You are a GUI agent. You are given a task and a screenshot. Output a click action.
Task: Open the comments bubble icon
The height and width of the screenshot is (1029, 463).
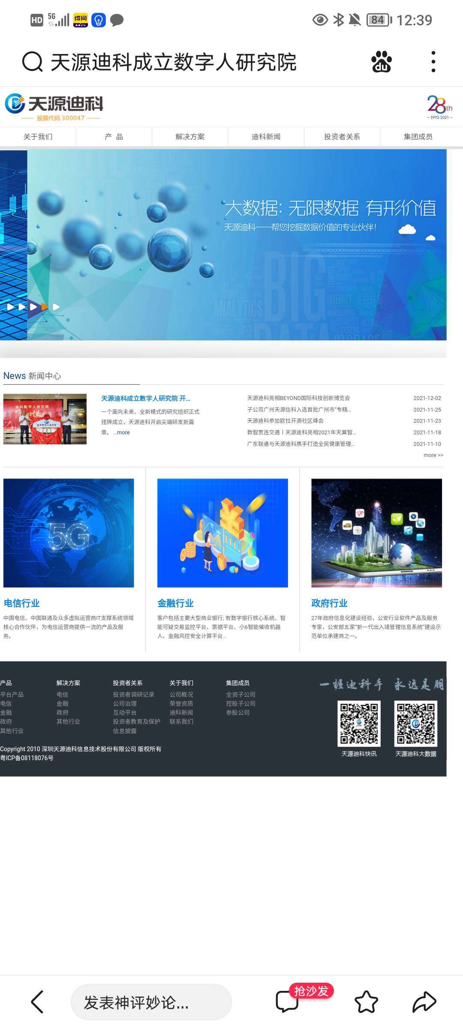pos(287,1002)
